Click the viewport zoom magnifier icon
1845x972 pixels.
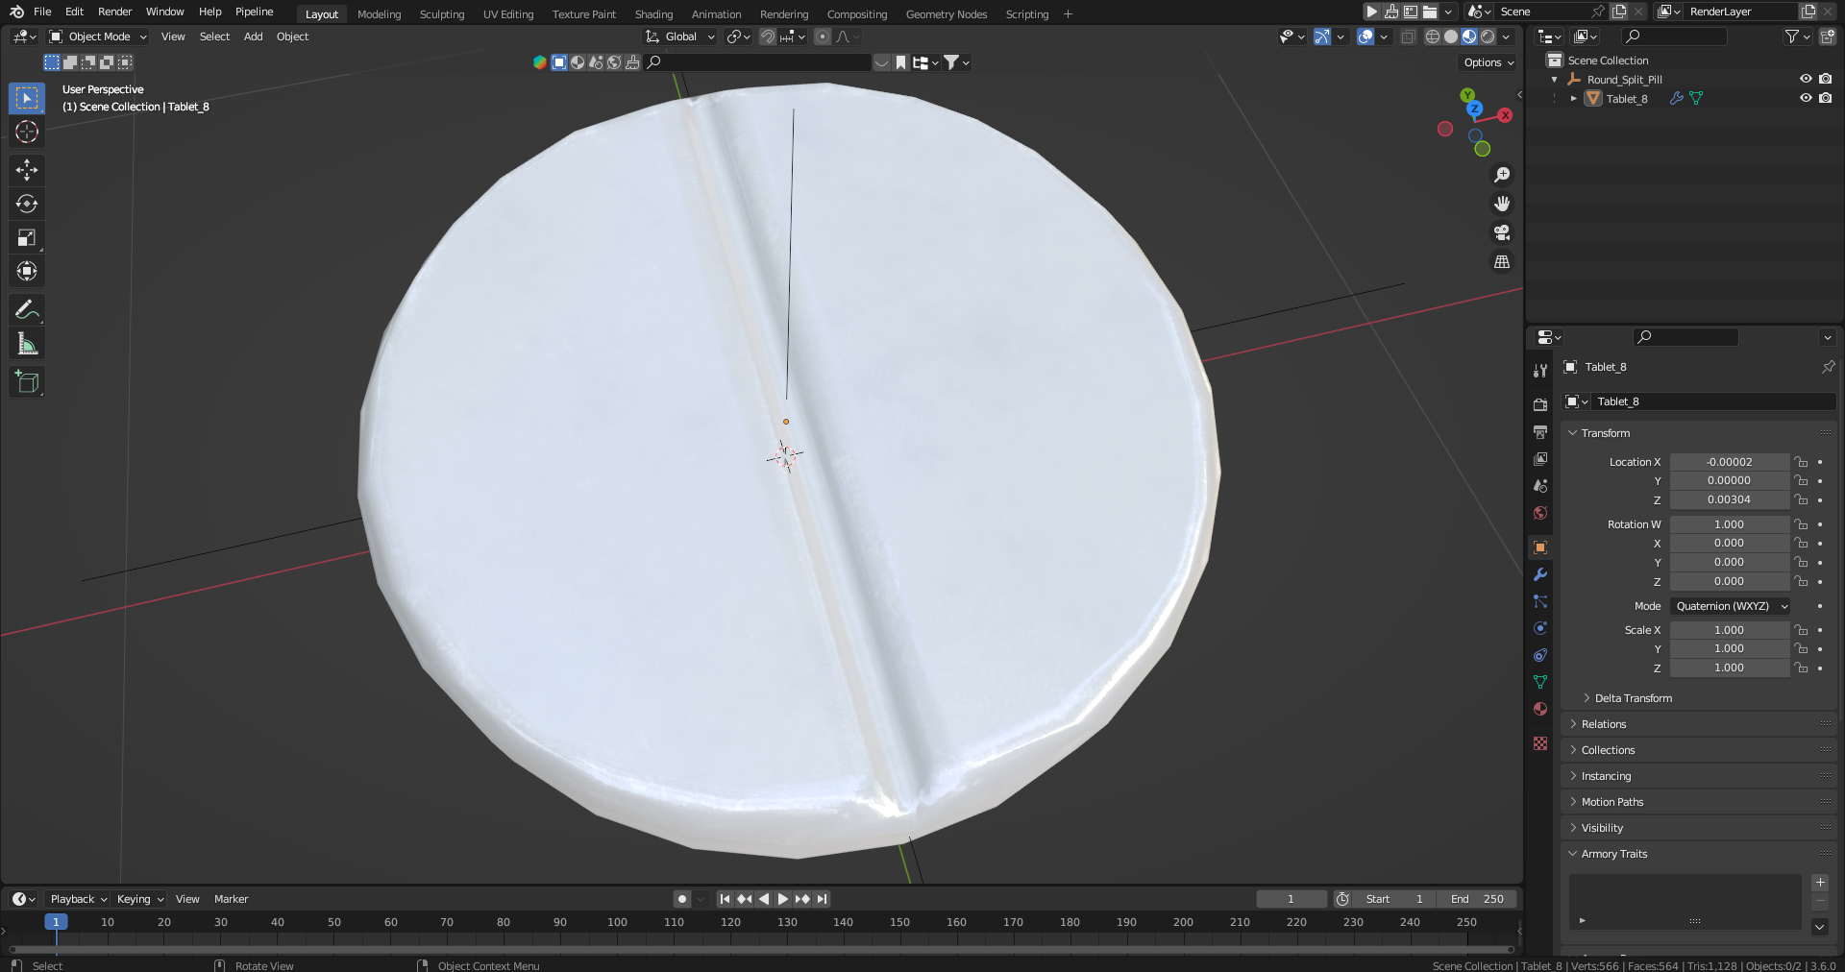1501,175
